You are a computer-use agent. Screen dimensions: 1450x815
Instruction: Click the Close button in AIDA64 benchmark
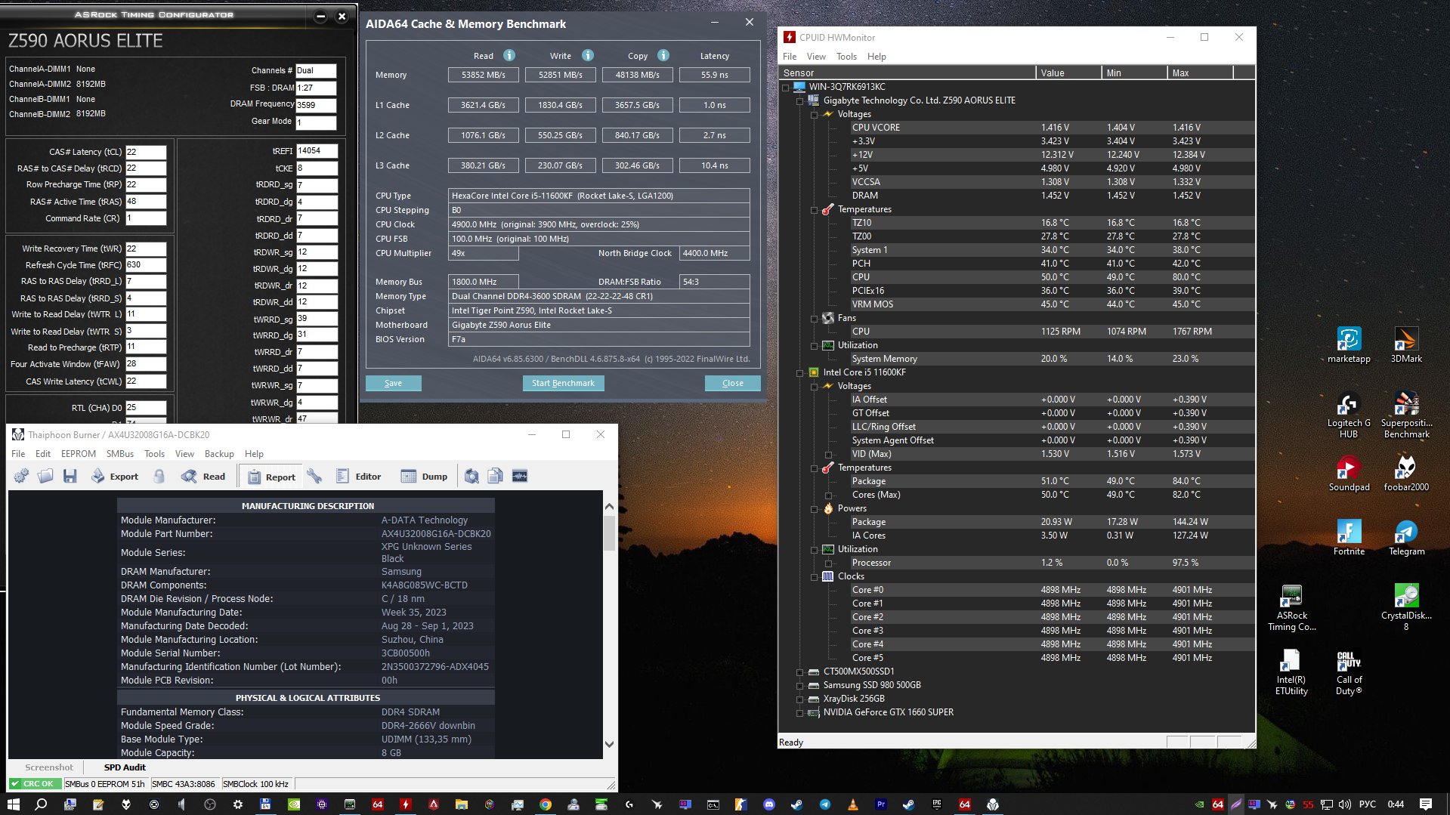[x=732, y=383]
